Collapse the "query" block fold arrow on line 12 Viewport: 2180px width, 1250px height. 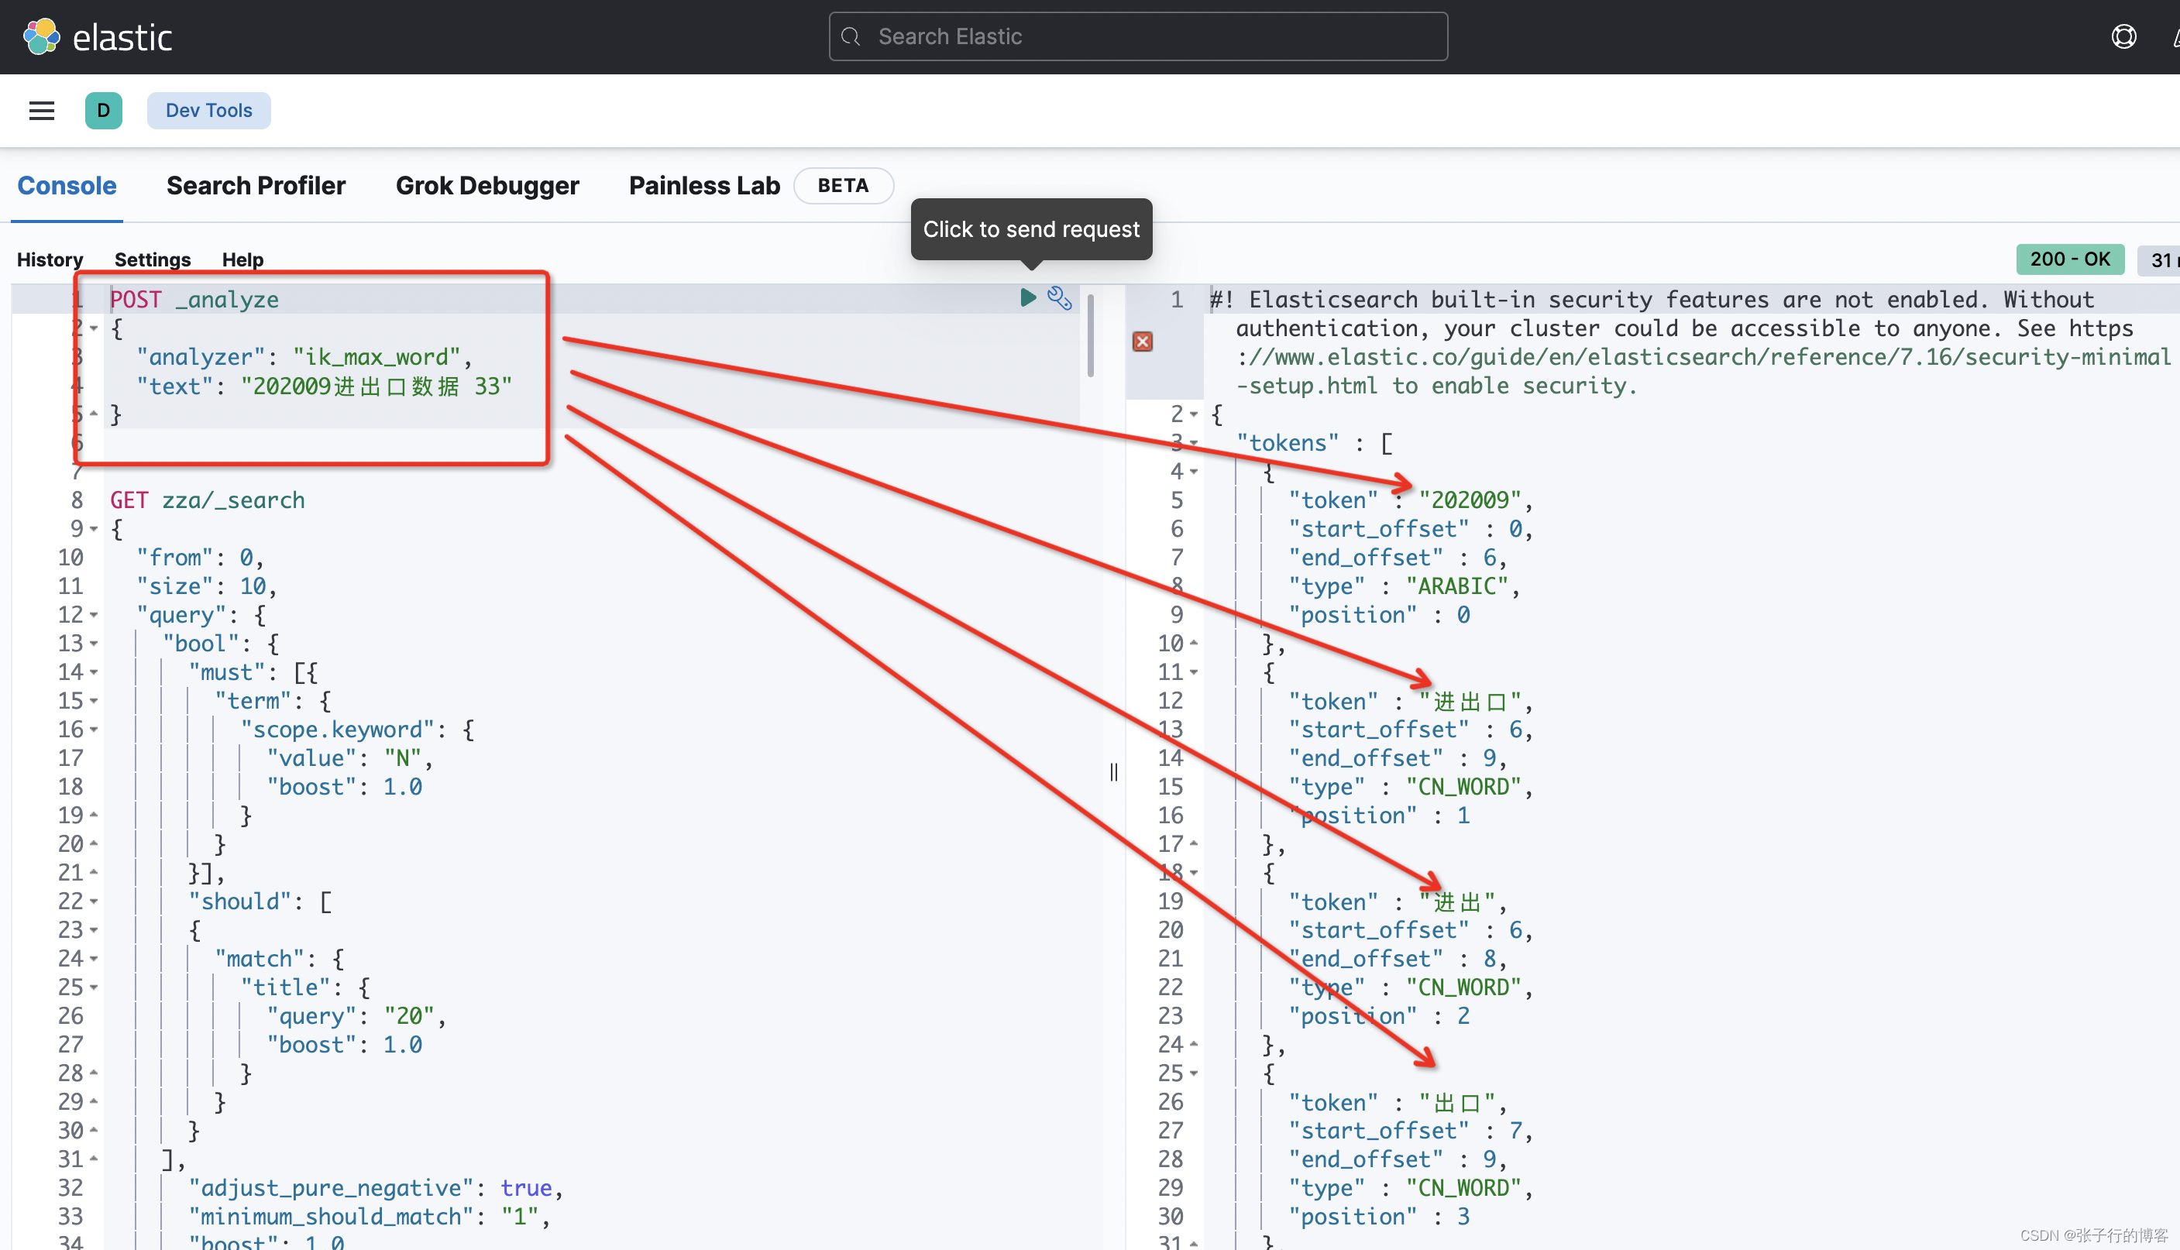(94, 615)
